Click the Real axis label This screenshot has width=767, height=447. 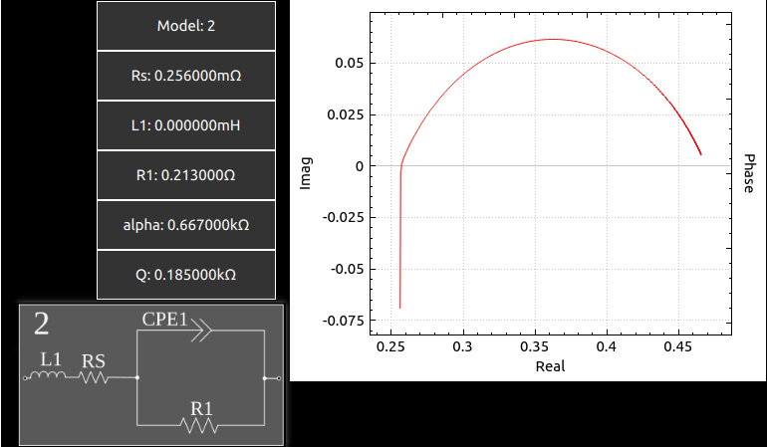point(550,365)
